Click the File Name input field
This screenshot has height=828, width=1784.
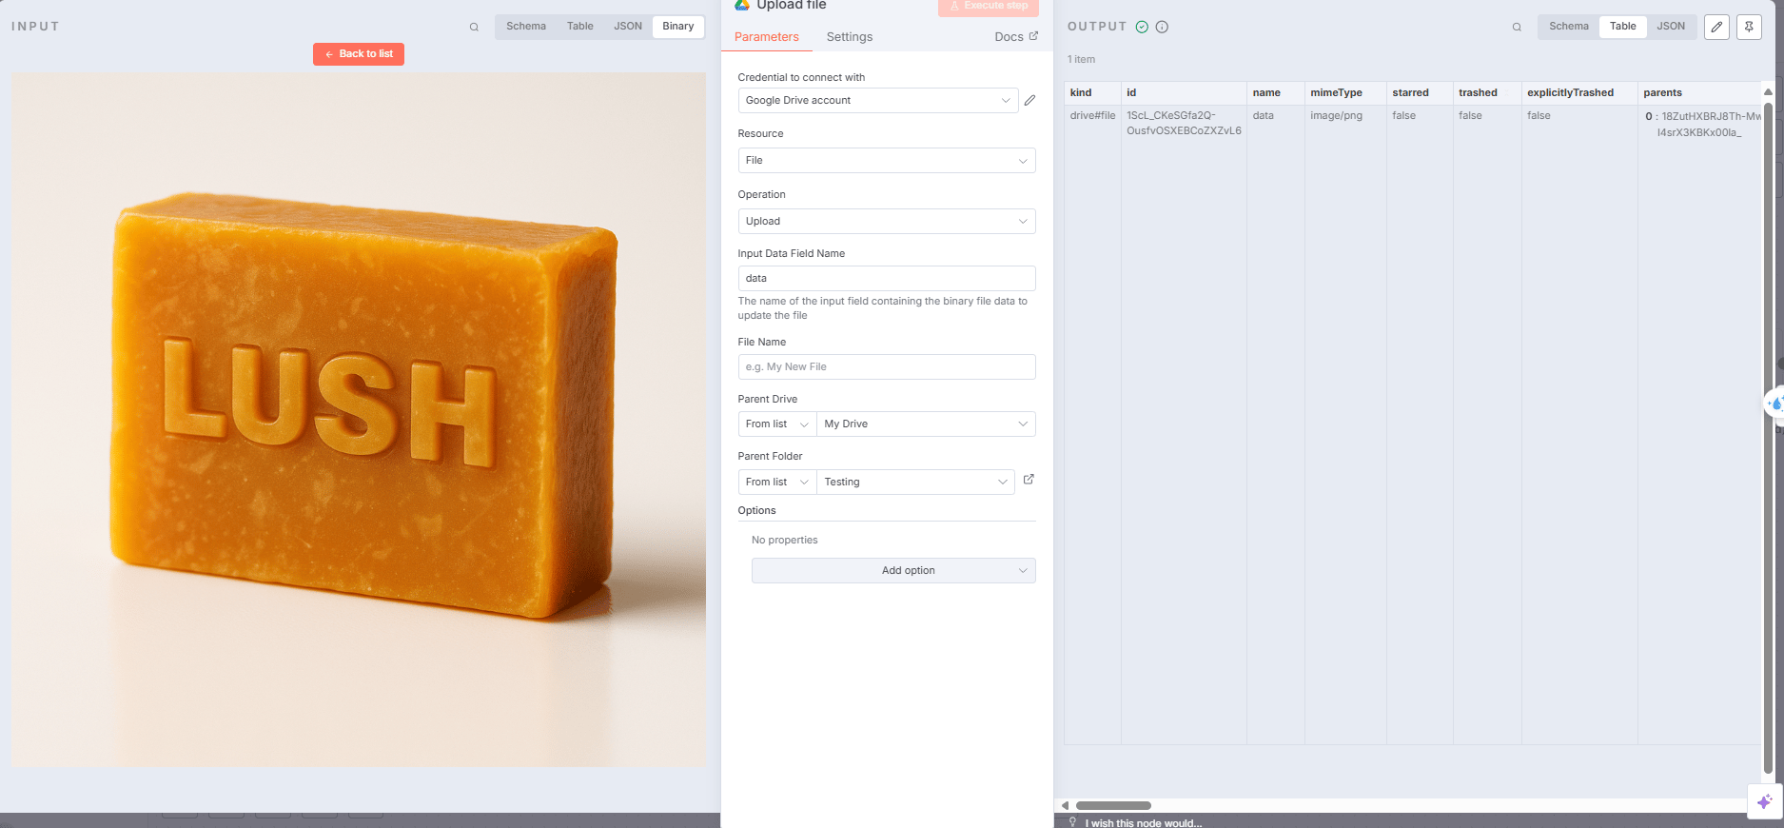(887, 367)
